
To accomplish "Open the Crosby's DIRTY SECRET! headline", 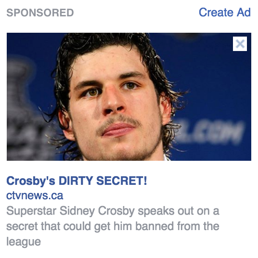I will [x=77, y=181].
